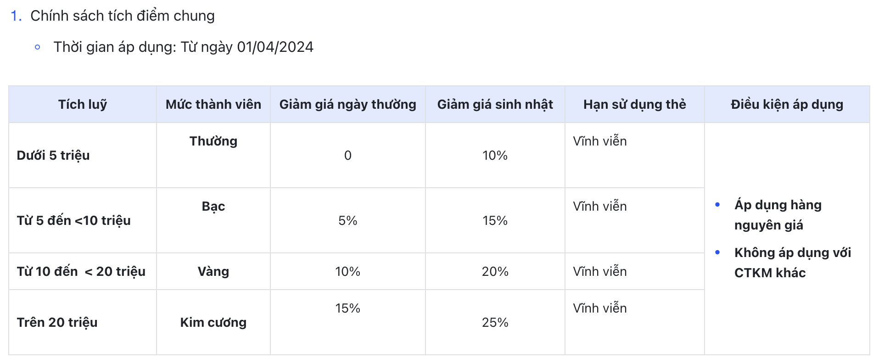Select the "Điều kiện áp dụng" header cell
This screenshot has width=873, height=358.
(787, 105)
